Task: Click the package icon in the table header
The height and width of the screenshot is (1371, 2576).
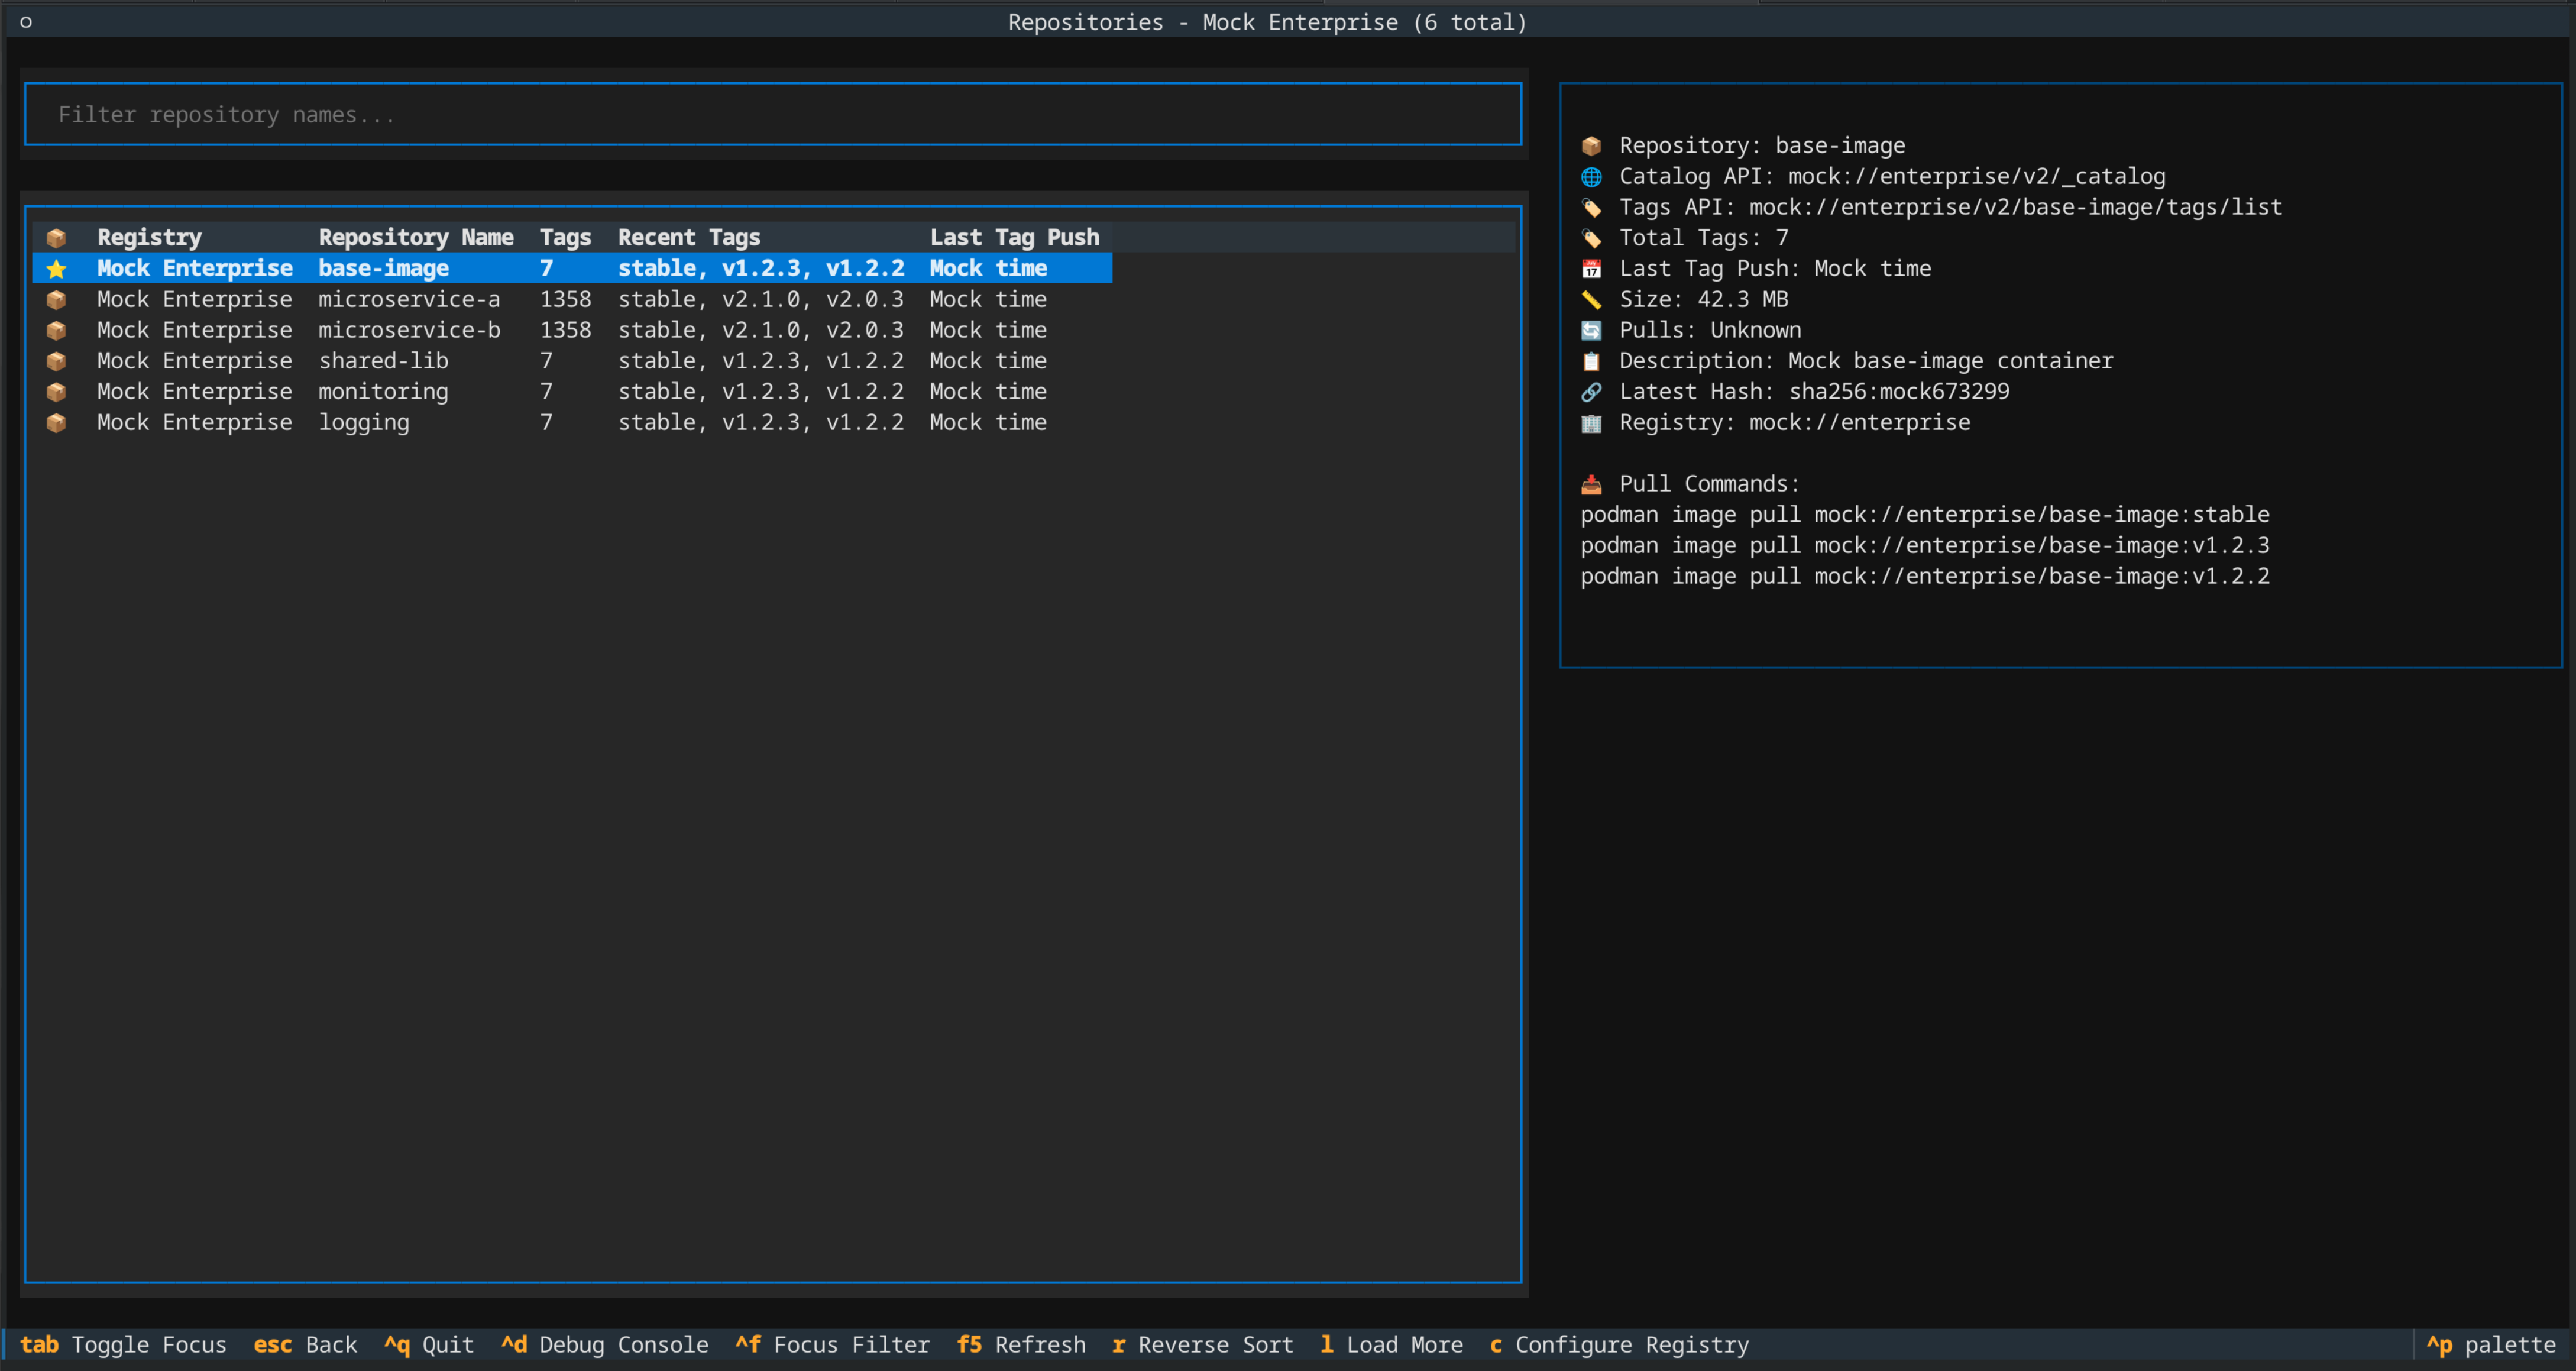Action: click(56, 237)
